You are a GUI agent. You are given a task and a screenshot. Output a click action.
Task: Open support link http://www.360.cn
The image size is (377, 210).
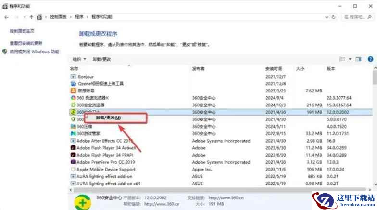click(x=226, y=197)
